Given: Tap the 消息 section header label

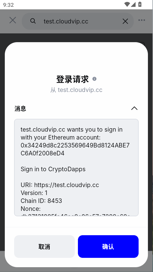Looking at the screenshot, I should (20, 109).
